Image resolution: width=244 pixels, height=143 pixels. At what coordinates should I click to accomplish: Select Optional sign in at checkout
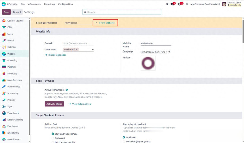tap(124, 137)
